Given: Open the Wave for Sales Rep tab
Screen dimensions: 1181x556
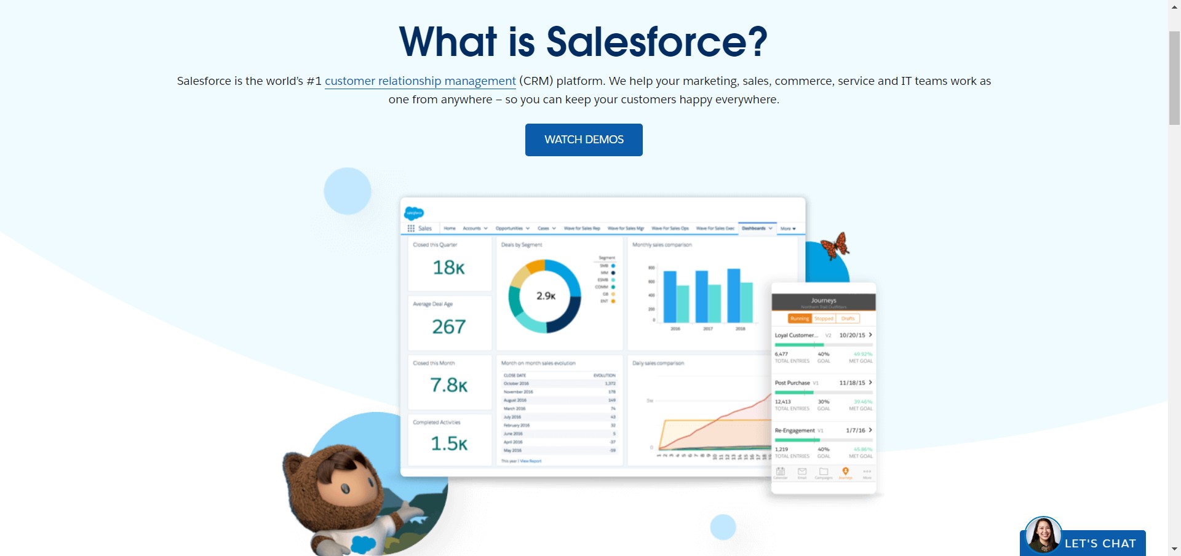Looking at the screenshot, I should click(582, 228).
